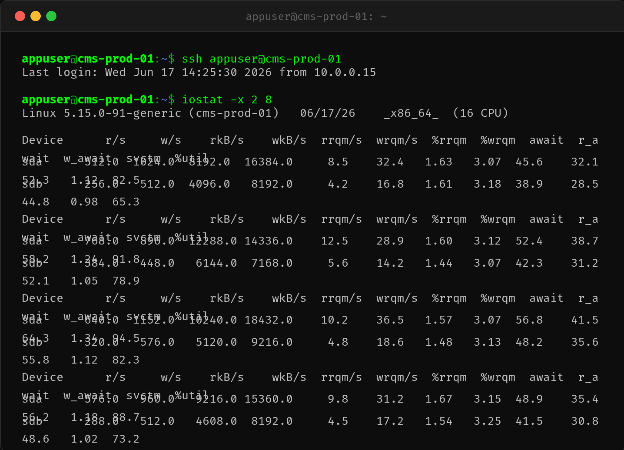Screen dimensions: 624x450
Task: Click the %rrqm value 1.44
Action: click(439, 263)
